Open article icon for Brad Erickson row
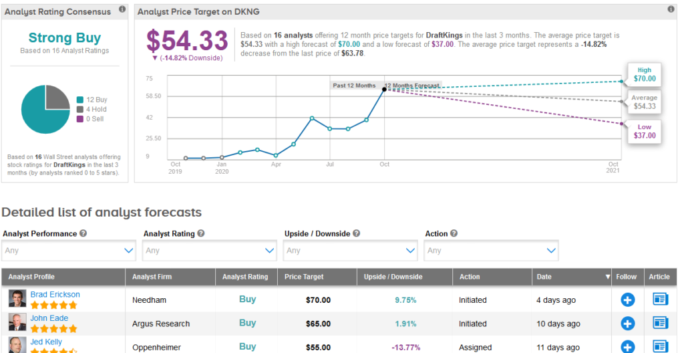Viewport: 684px width, 353px height. pos(661,300)
